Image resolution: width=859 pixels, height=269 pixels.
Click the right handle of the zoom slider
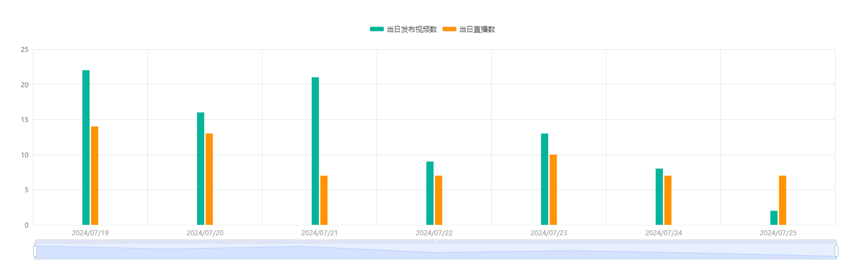[836, 251]
